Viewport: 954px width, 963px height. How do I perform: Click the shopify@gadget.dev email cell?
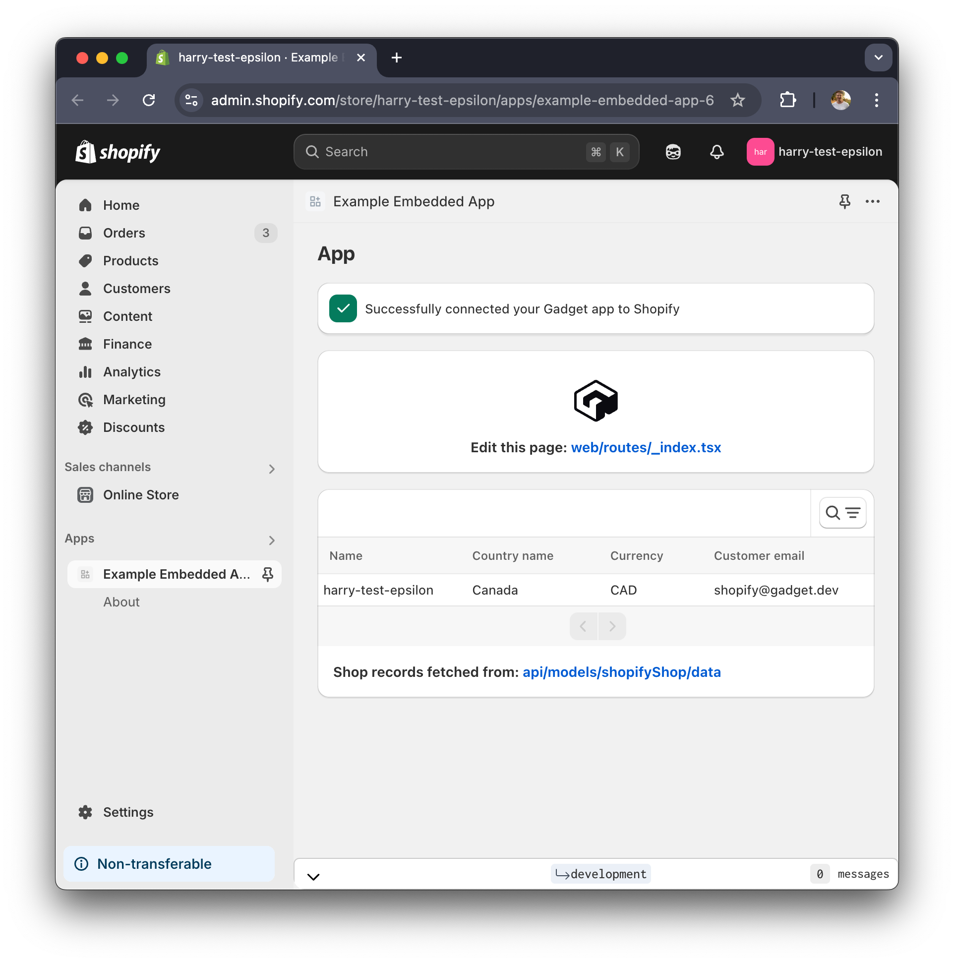(775, 591)
